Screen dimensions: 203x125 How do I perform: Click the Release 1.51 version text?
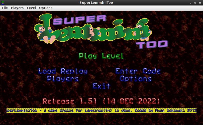(101, 101)
